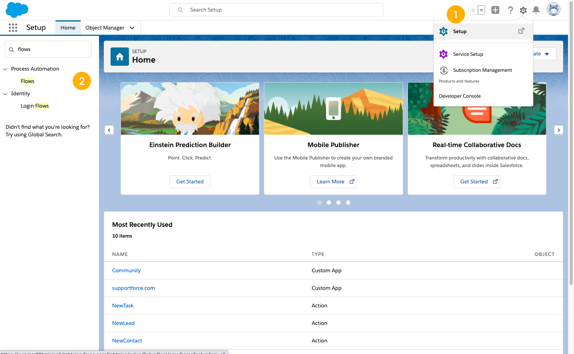Show next carousel card
574x354 pixels.
point(559,130)
